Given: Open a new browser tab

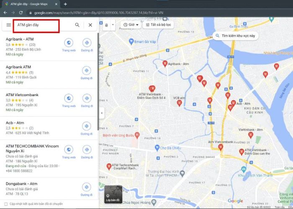Looking at the screenshot, I should click(x=65, y=4).
